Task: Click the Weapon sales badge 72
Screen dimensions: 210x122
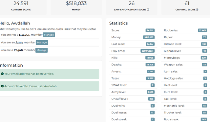Action: click(x=204, y=65)
